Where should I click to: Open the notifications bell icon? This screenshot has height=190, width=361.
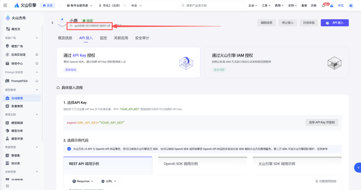(x=324, y=6)
